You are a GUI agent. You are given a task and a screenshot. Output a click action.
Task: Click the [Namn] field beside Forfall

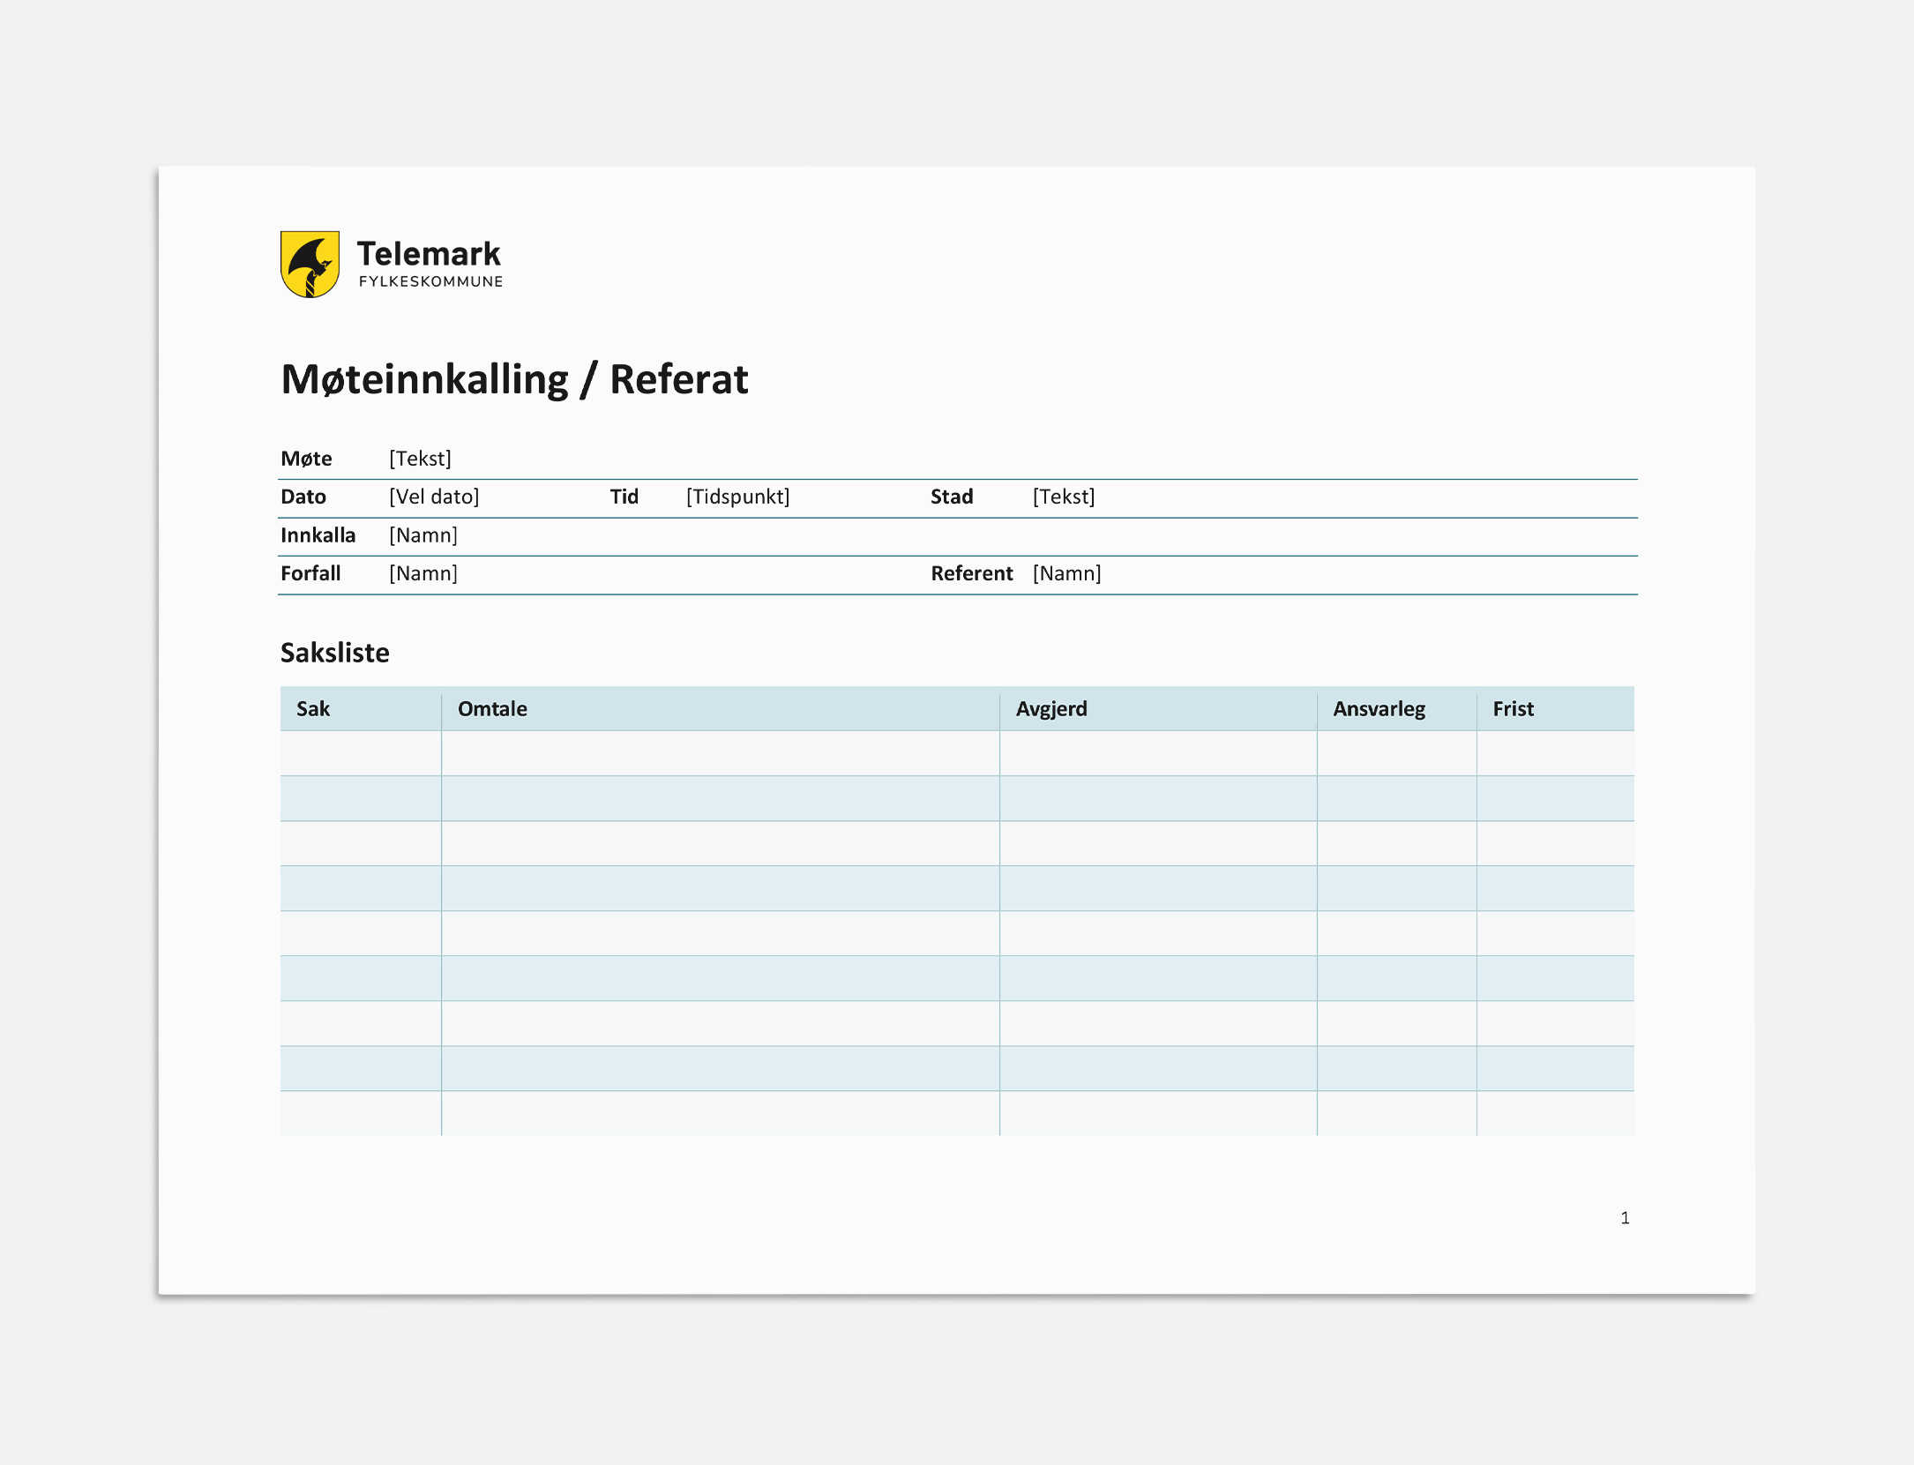(x=423, y=573)
